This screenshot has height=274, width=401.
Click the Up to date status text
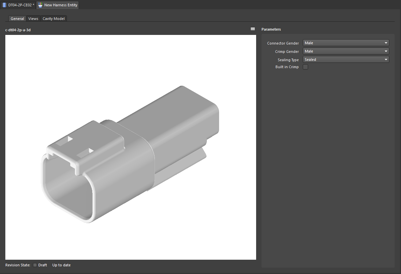point(61,265)
